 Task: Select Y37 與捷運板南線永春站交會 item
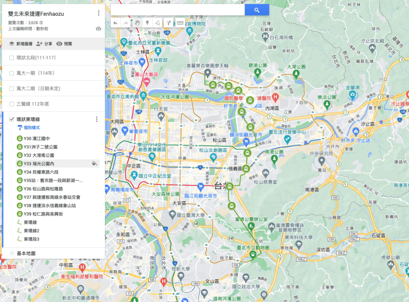52,197
